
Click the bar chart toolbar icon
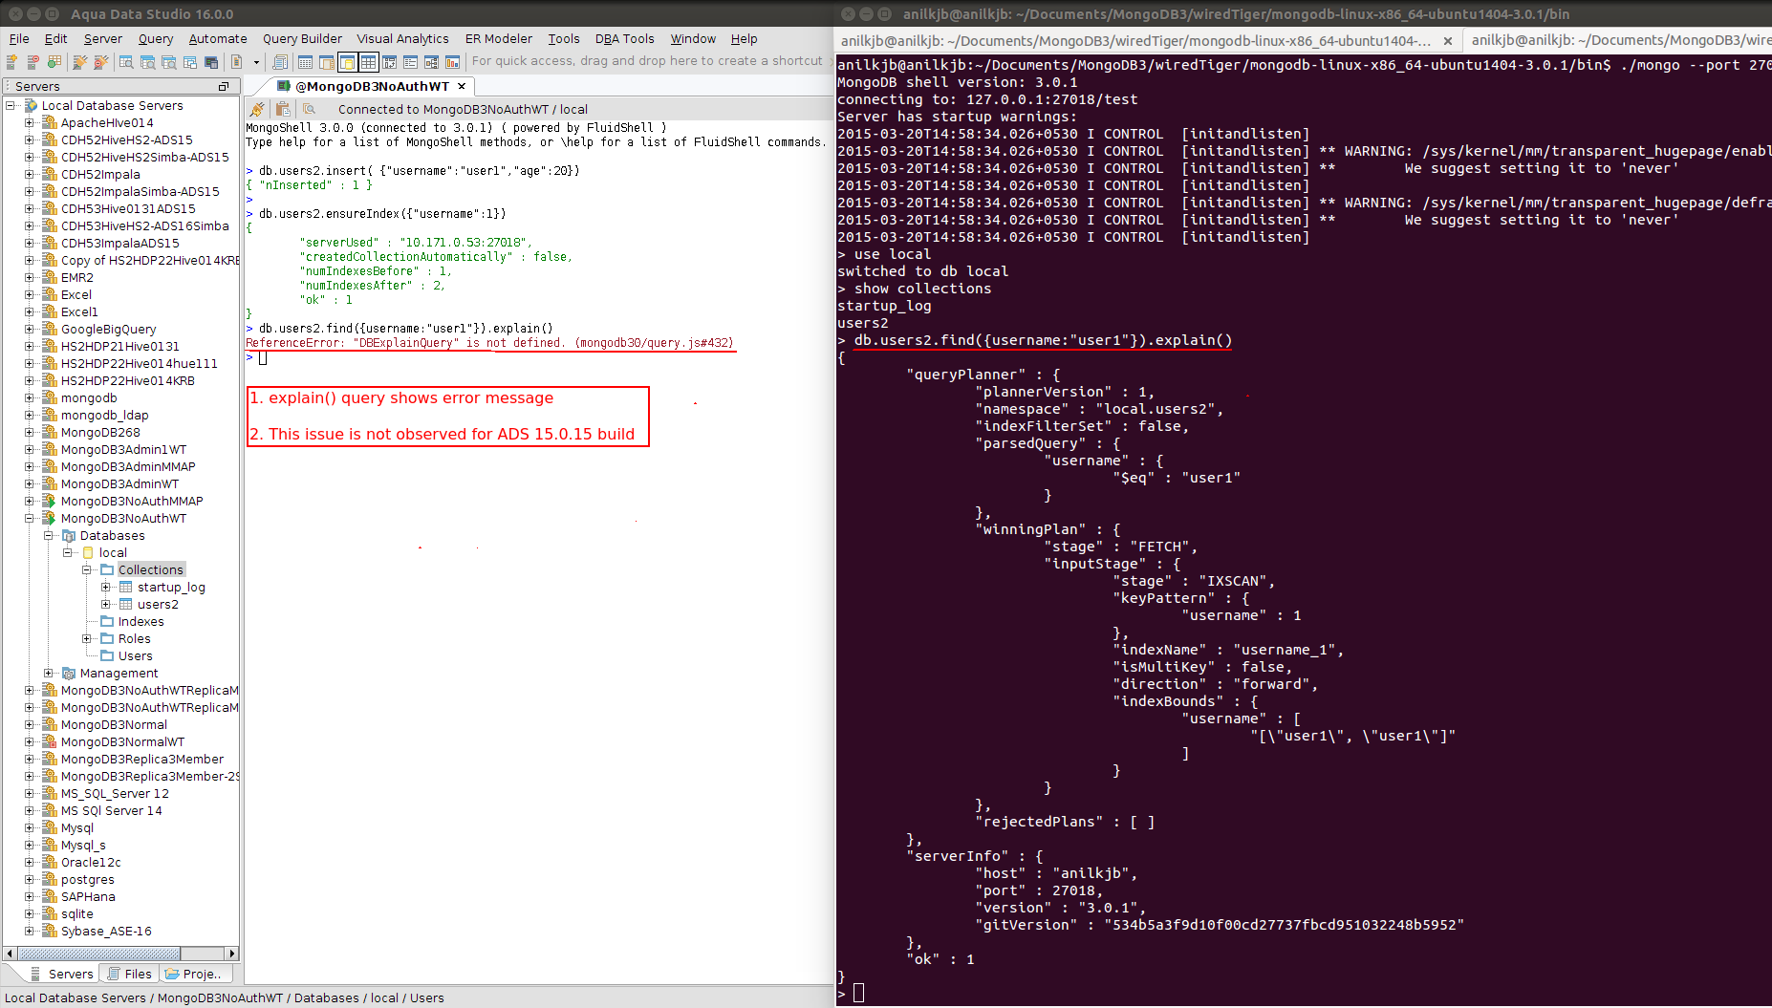452,62
